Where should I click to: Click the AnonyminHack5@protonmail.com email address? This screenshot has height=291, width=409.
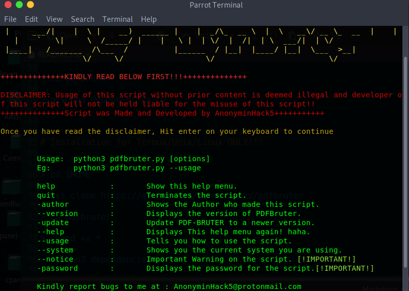(238, 287)
